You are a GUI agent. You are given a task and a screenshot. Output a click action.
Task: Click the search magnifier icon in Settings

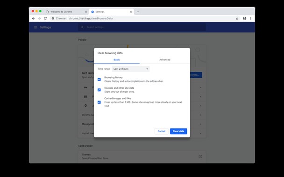pos(82,27)
